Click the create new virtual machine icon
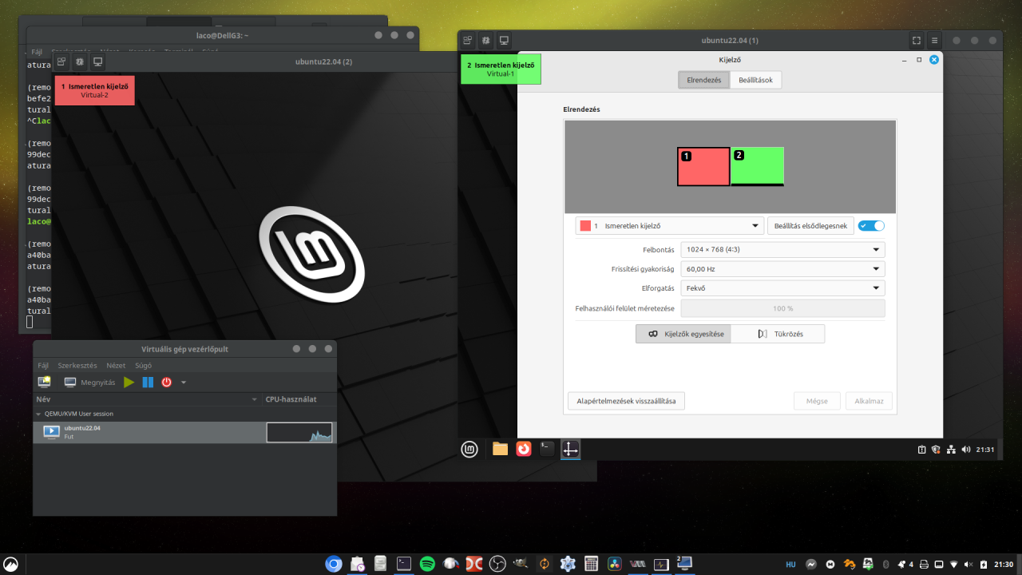Image resolution: width=1022 pixels, height=575 pixels. 45,383
